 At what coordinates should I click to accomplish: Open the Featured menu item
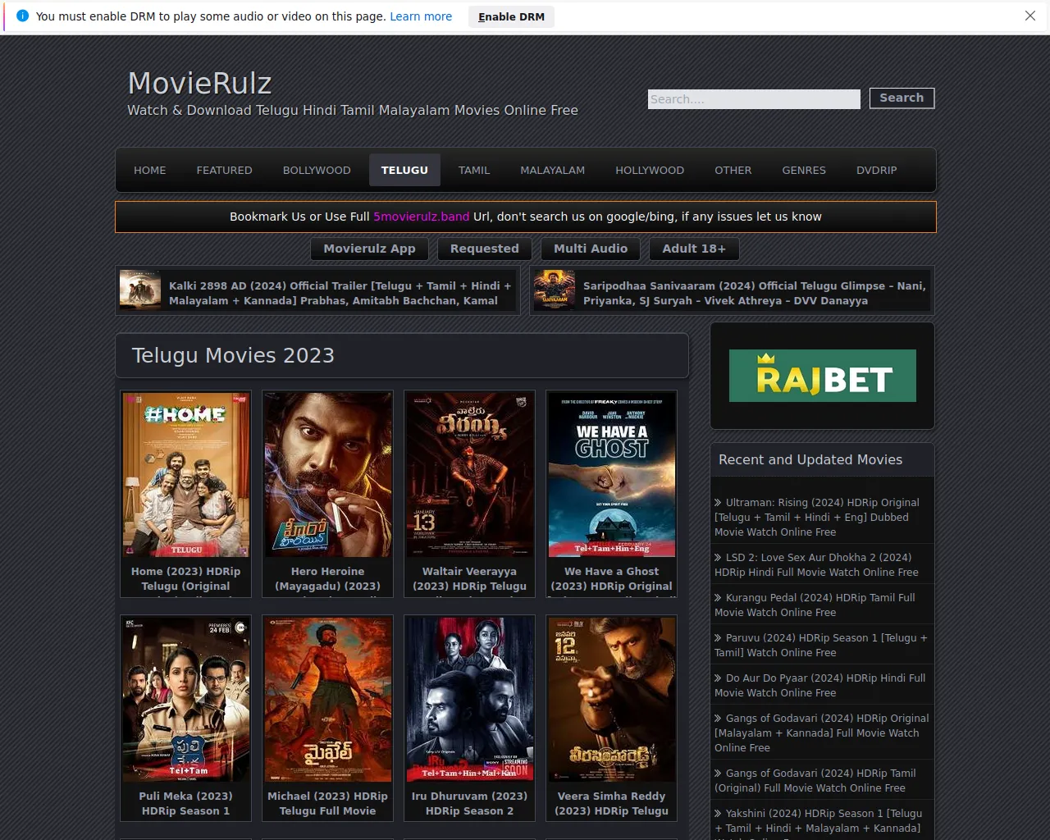224,170
